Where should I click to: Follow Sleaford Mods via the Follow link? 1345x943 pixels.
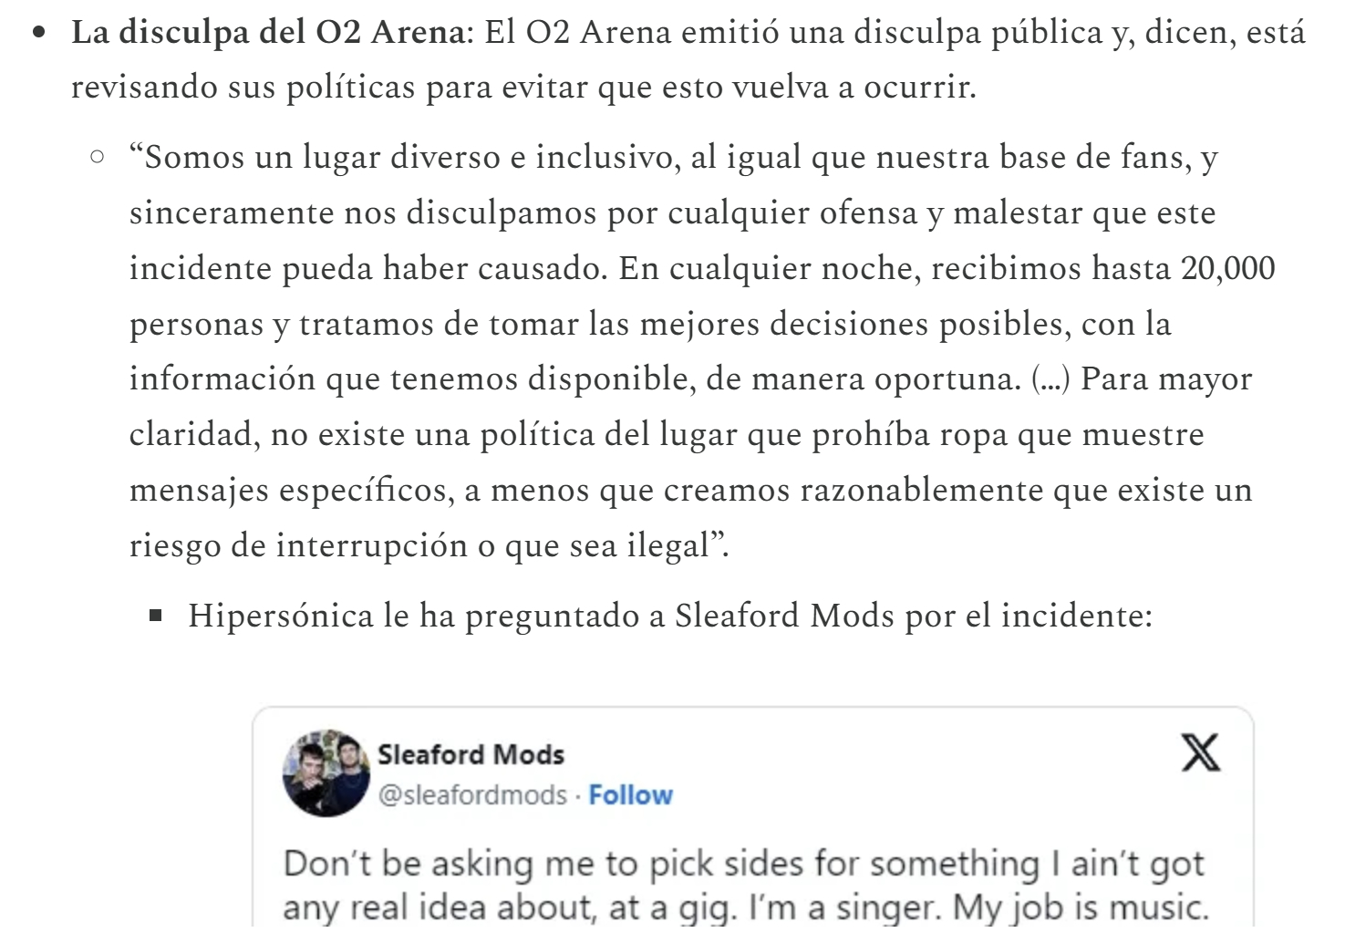tap(630, 795)
